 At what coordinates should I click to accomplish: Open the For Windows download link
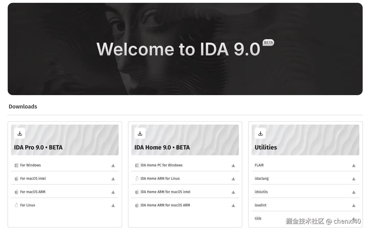pos(30,165)
